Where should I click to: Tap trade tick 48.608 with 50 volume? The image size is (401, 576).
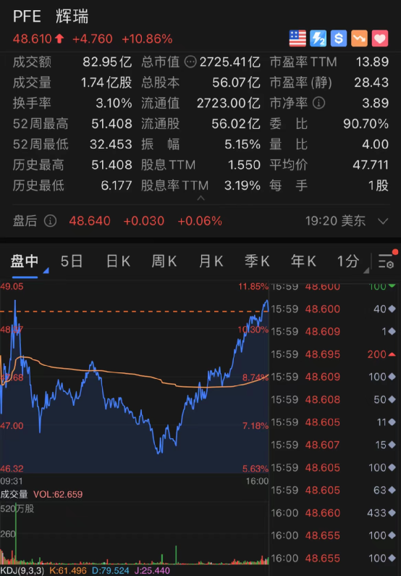[333, 400]
